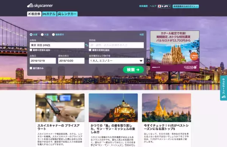Select the round-trip radio button
The image size is (227, 147).
click(31, 34)
